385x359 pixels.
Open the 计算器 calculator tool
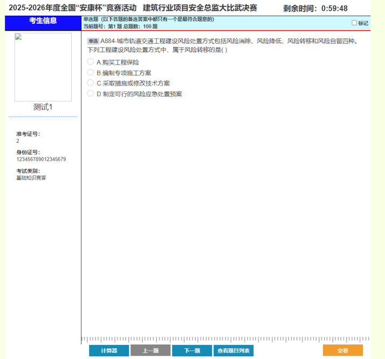(x=109, y=350)
